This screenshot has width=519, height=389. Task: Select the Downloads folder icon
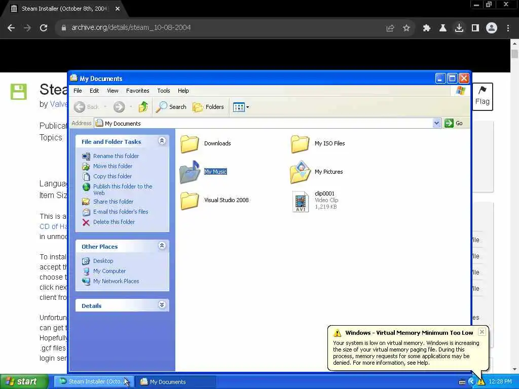[x=190, y=143]
